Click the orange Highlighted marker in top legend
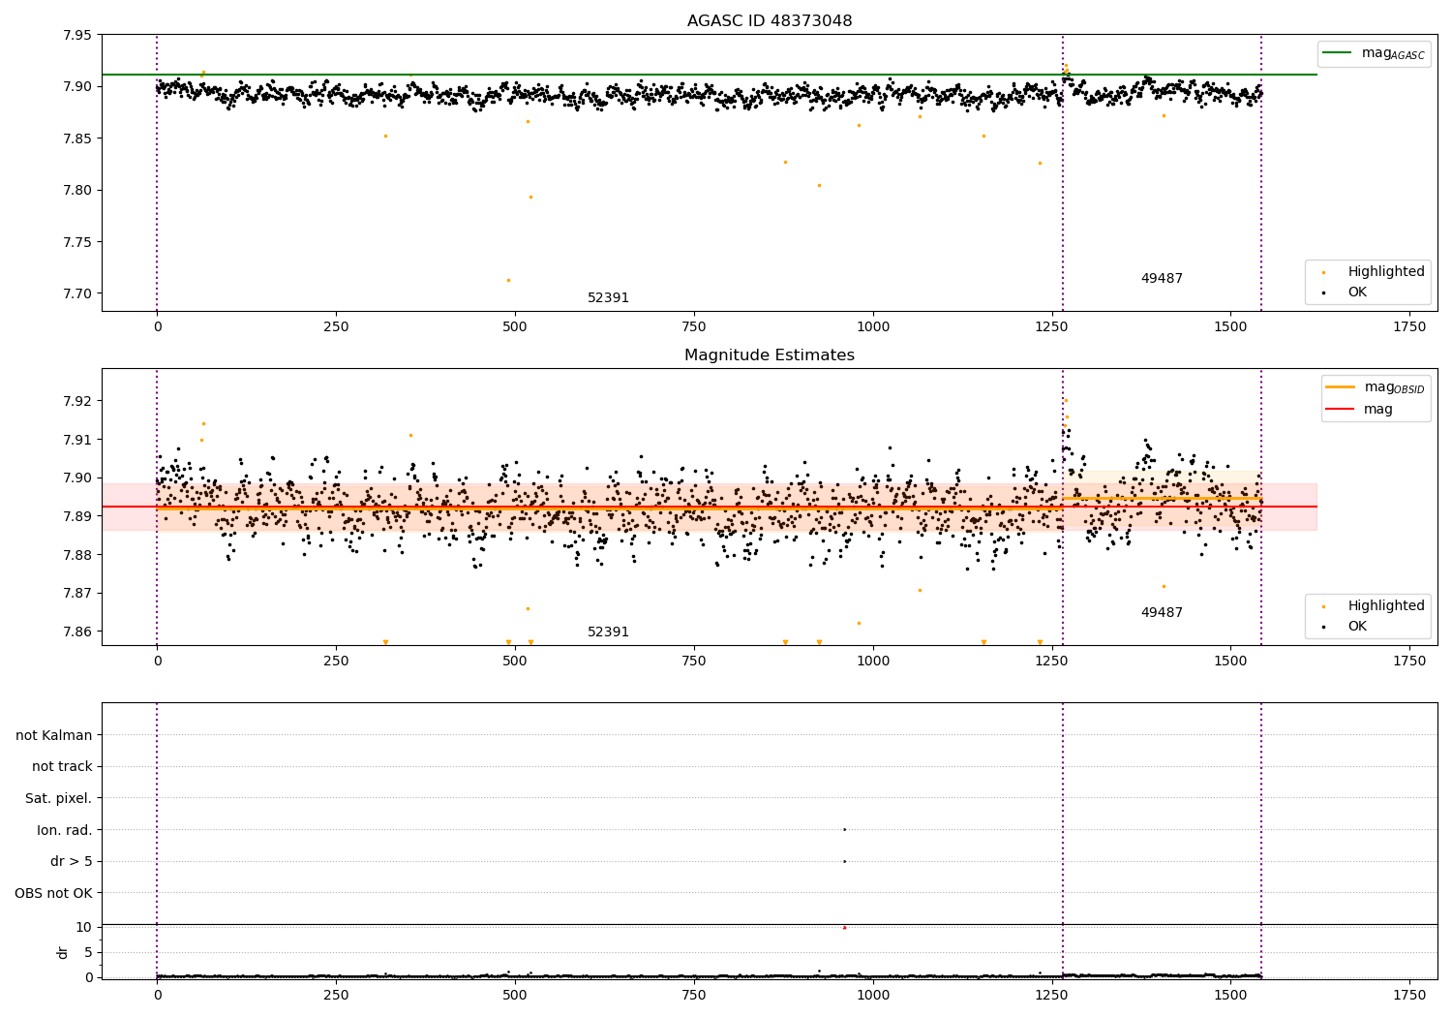This screenshot has width=1452, height=1017. click(x=1323, y=272)
